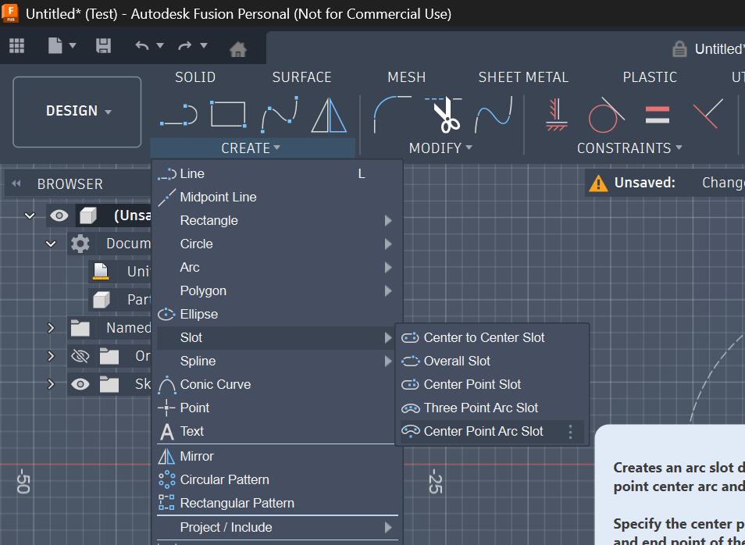Open the Arc submenu
Image resolution: width=745 pixels, height=545 pixels.
coord(277,268)
